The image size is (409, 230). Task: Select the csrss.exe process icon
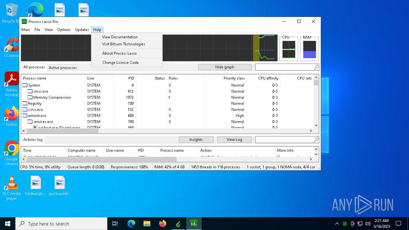[25, 110]
